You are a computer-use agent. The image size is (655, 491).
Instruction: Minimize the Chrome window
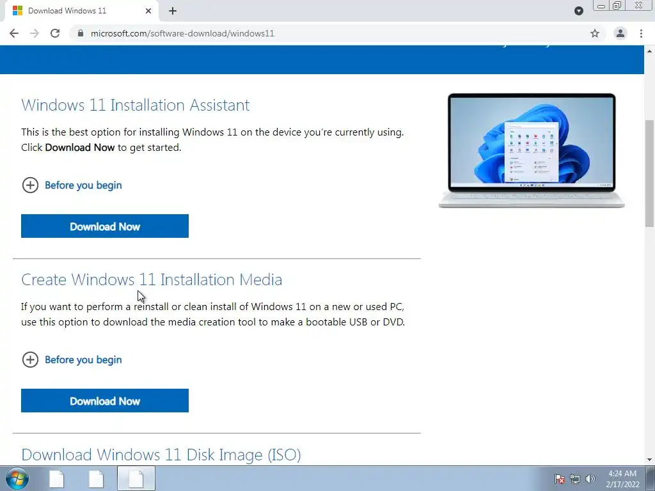pos(601,6)
